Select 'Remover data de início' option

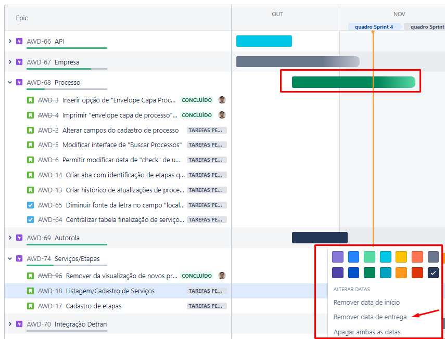(367, 303)
